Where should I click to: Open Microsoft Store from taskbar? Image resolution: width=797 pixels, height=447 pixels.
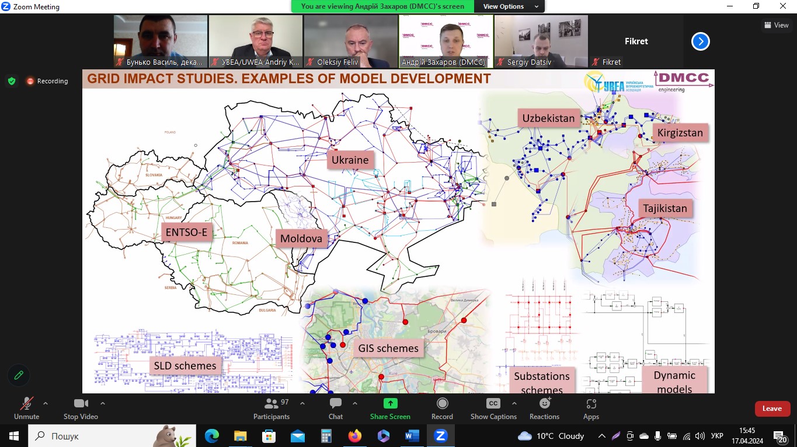click(269, 435)
